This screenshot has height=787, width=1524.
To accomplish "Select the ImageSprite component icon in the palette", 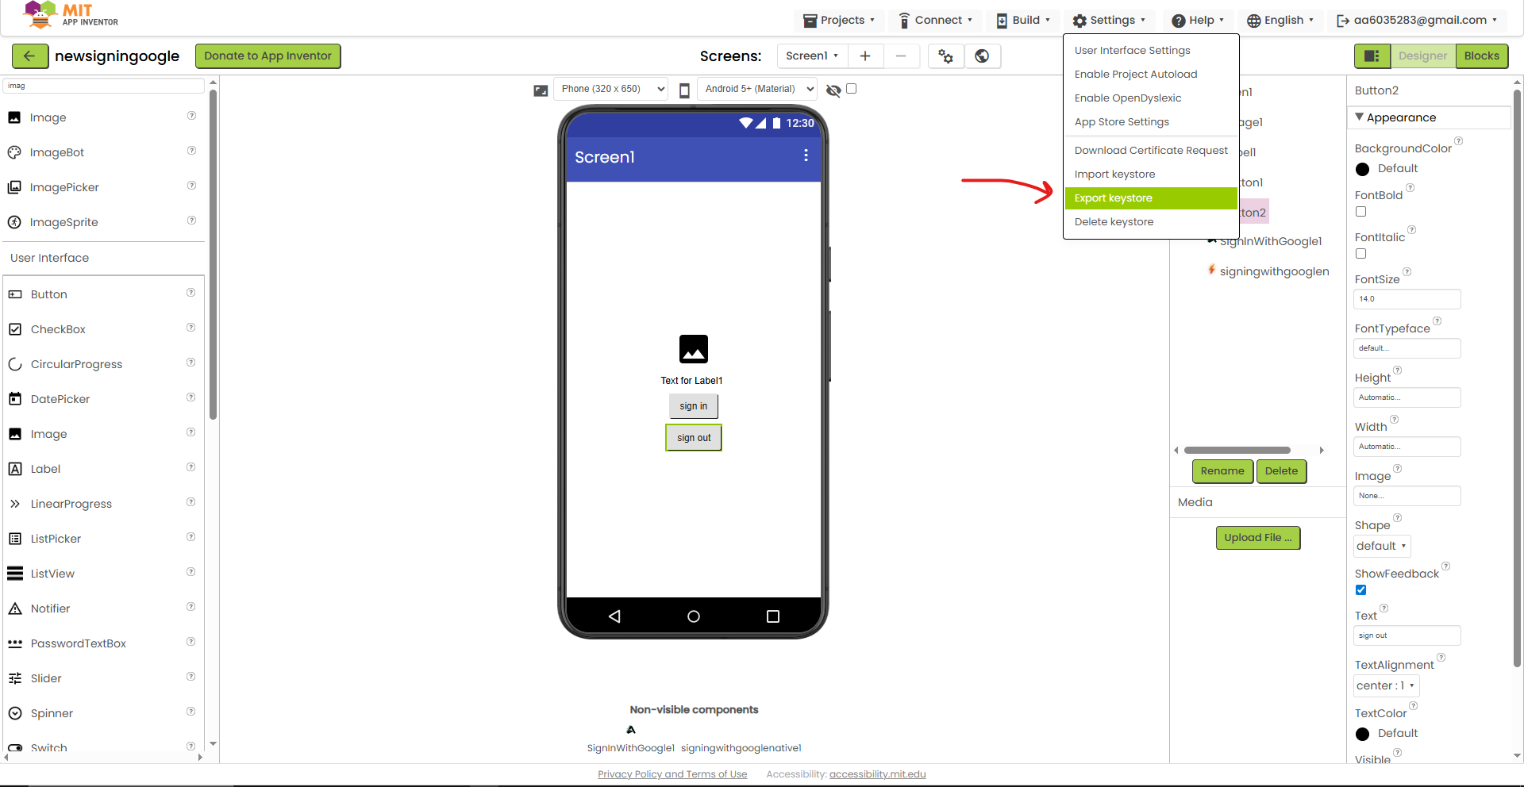I will click(14, 222).
